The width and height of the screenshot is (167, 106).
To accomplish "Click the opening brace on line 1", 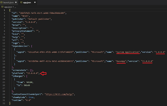I will coord(10,10).
